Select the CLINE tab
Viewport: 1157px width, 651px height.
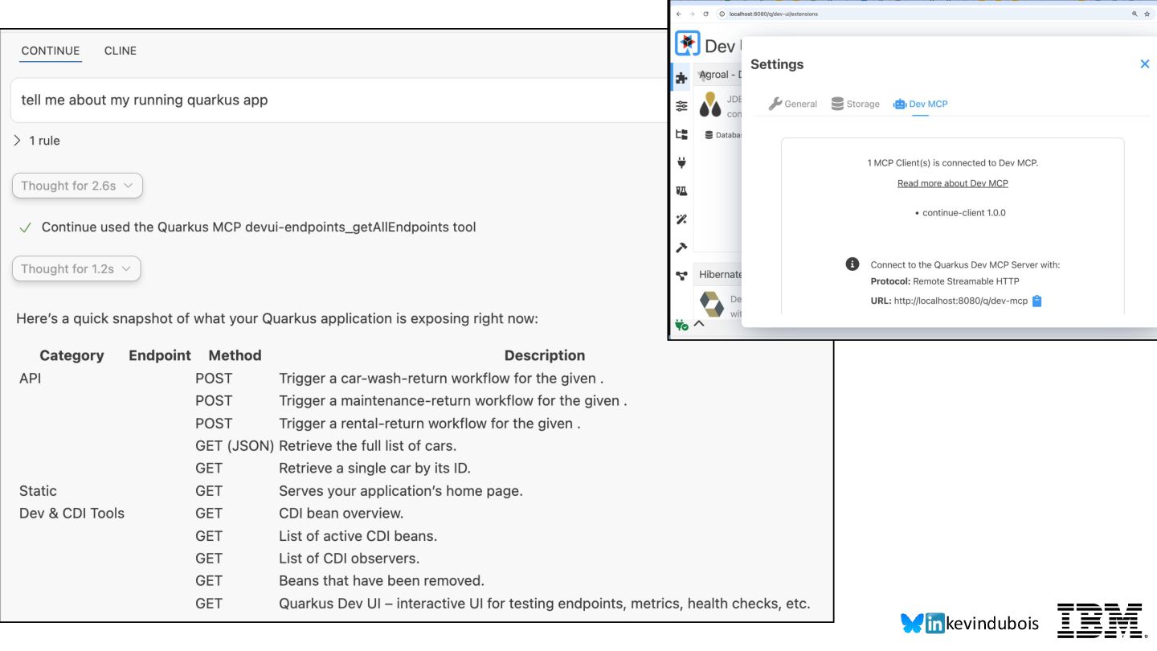point(121,51)
